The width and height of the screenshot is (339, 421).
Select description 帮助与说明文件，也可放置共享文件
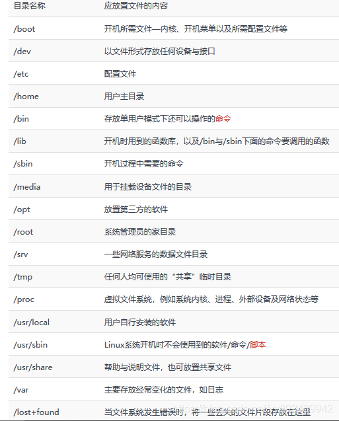168,367
